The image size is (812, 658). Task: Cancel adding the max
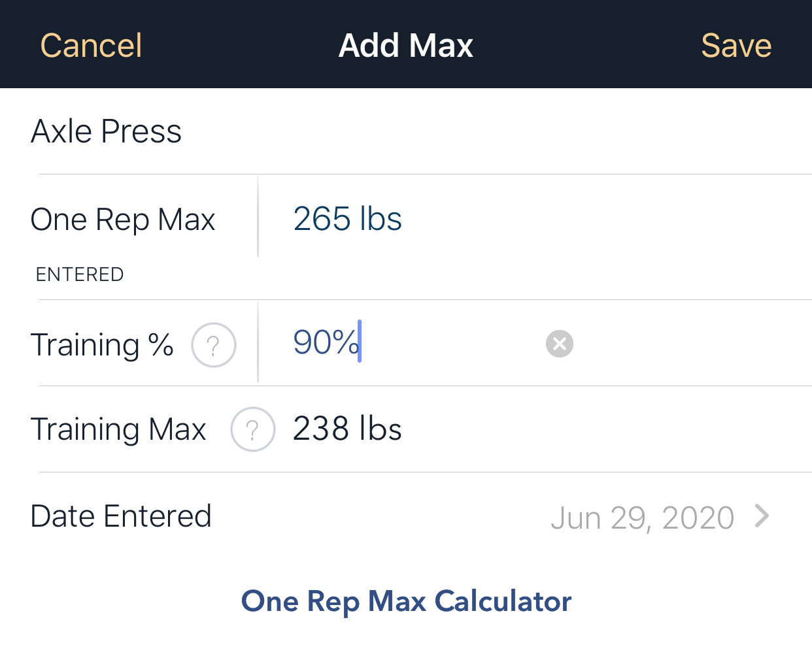coord(91,45)
